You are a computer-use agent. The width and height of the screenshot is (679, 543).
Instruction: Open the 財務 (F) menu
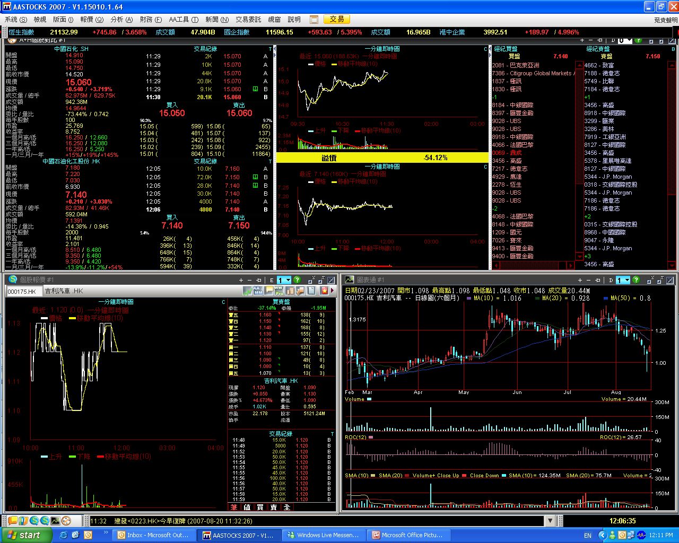[x=151, y=20]
